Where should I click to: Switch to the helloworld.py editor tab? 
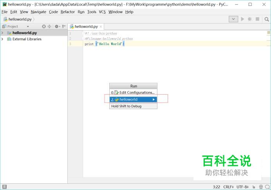[86, 27]
